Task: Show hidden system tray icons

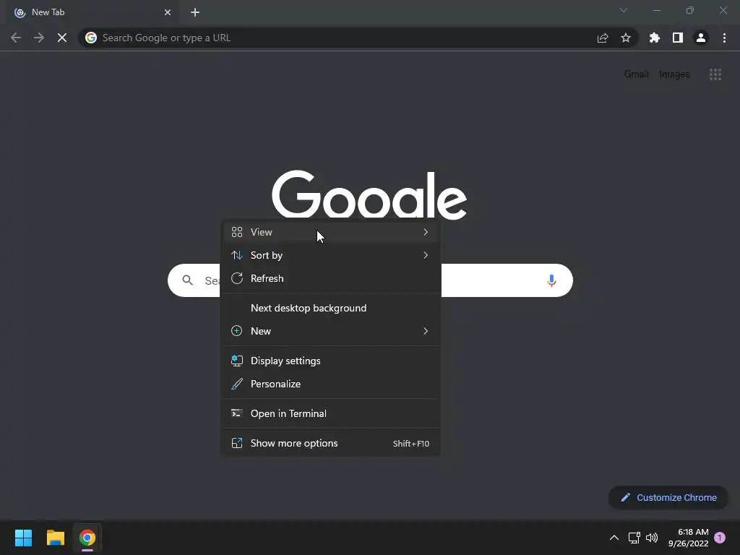Action: pyautogui.click(x=614, y=538)
